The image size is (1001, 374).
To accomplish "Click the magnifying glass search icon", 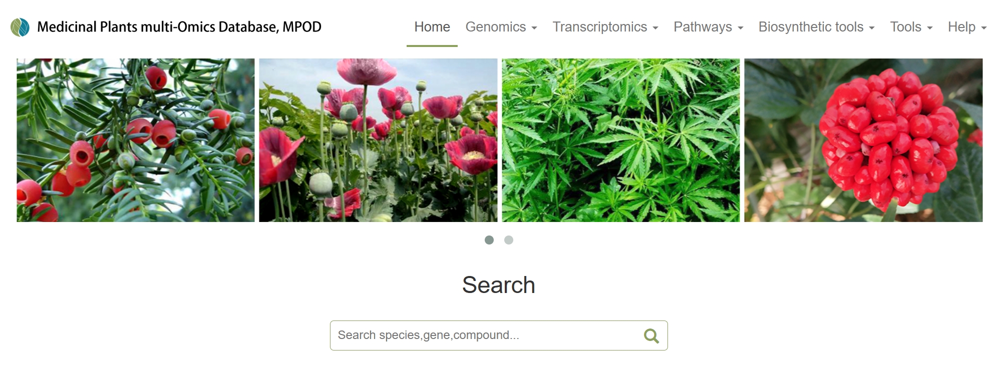I will pyautogui.click(x=651, y=336).
